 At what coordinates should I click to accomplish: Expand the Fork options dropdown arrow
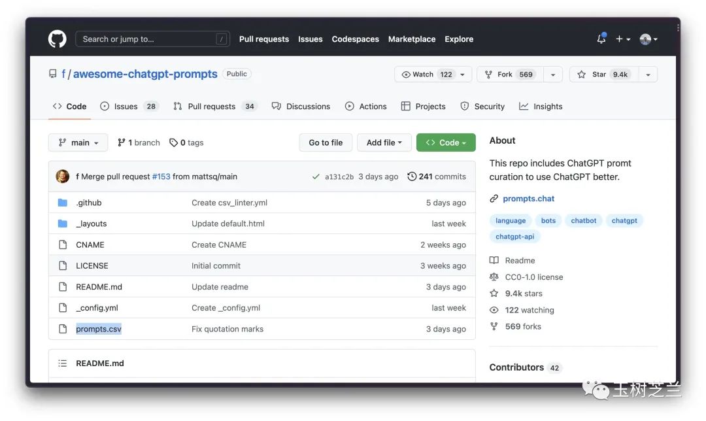coord(553,75)
